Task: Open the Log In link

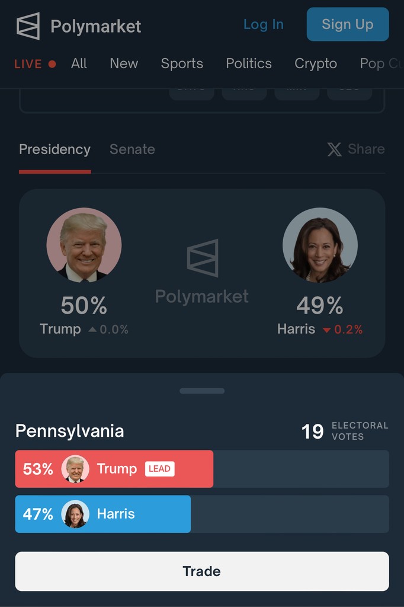Action: (264, 24)
